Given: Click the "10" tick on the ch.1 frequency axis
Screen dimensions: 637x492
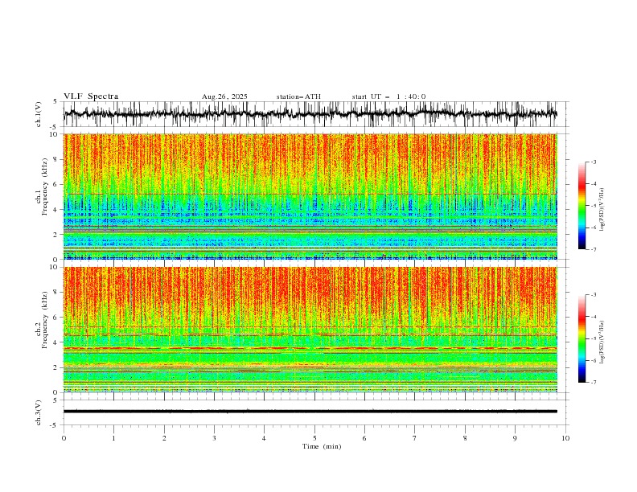Looking at the screenshot, I should click(x=55, y=134).
